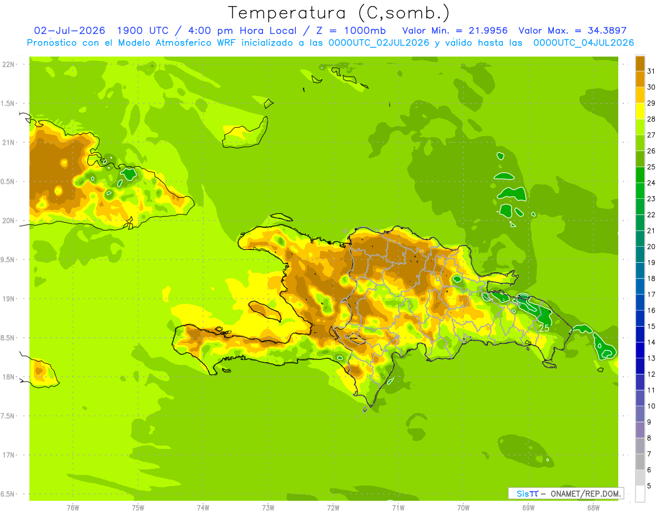Click the "Valor Min. = 21.9956" readout
The image size is (666, 515).
click(455, 31)
